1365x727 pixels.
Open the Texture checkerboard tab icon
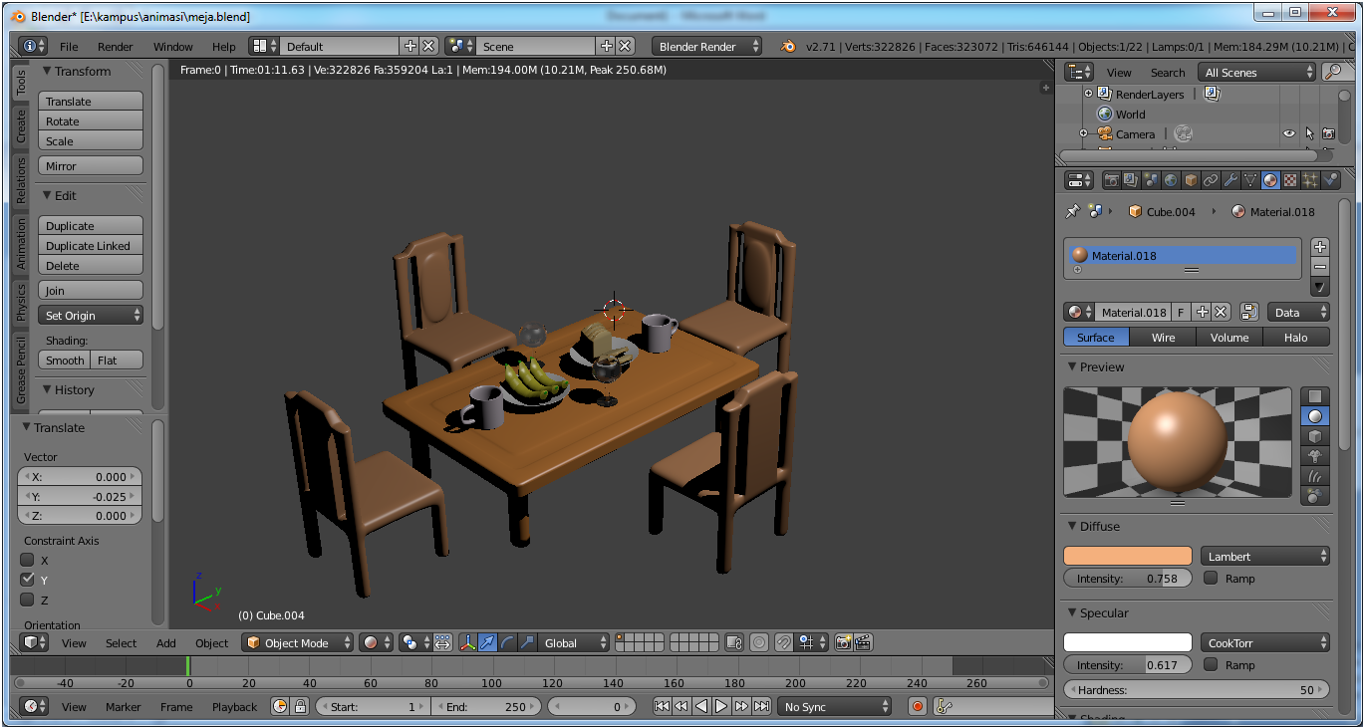pos(1290,180)
